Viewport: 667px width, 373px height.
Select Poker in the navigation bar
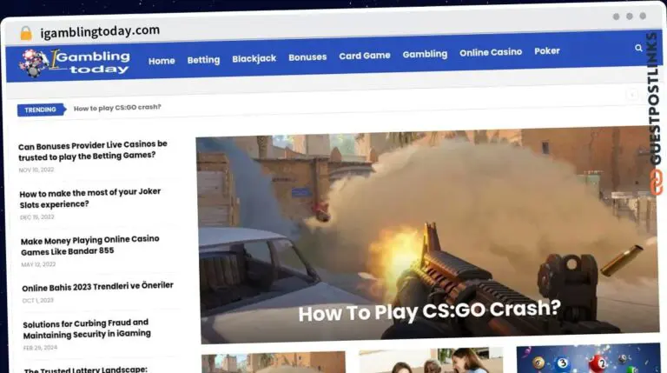[547, 51]
